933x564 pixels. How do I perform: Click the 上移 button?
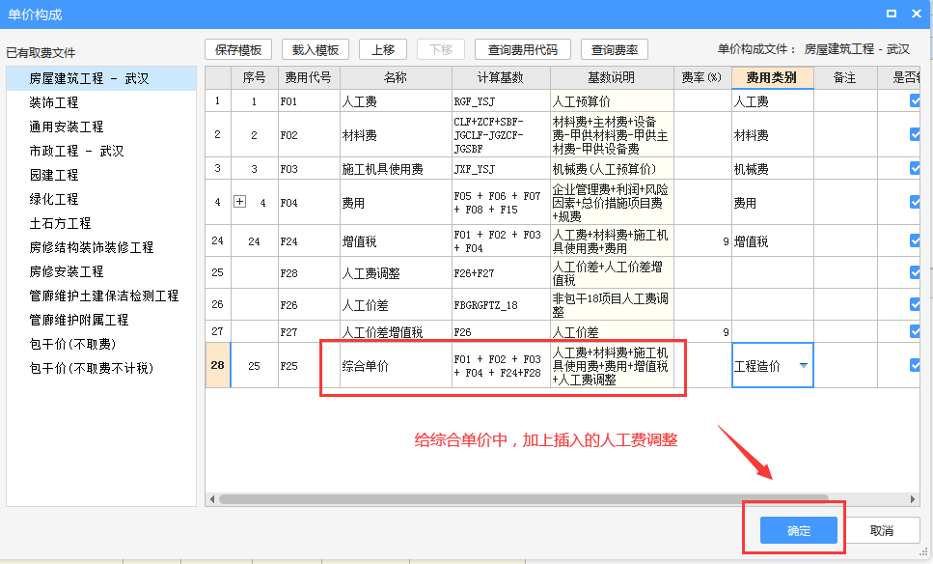(383, 50)
